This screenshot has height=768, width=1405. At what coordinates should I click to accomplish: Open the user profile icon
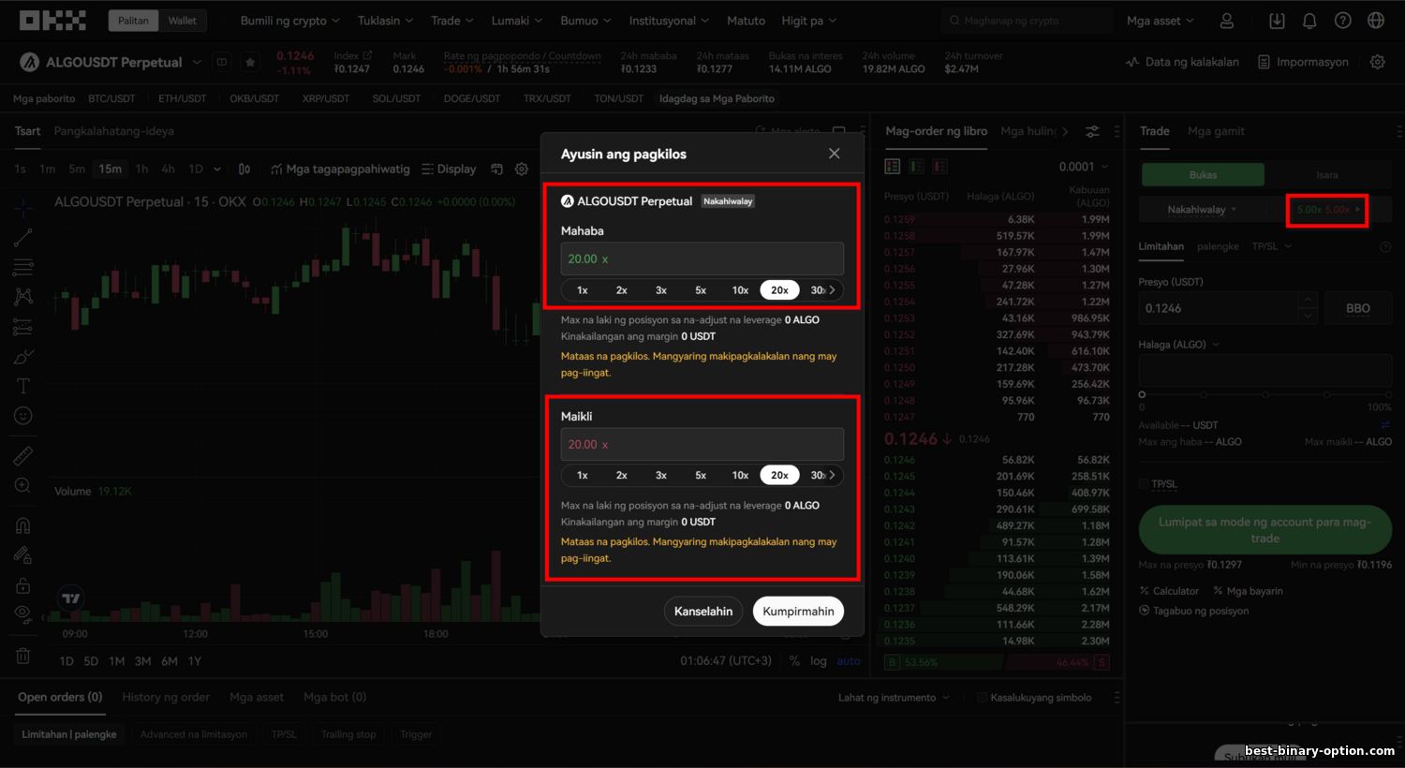(x=1226, y=21)
